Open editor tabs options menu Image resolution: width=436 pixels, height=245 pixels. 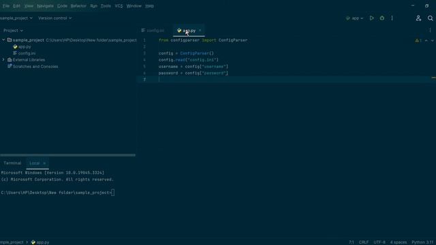[430, 31]
